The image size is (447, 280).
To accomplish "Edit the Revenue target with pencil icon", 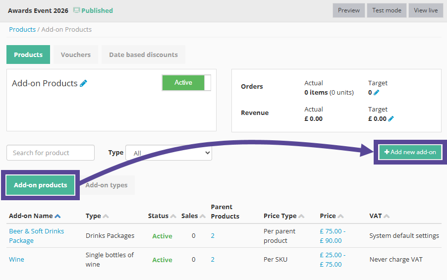I will tap(391, 119).
